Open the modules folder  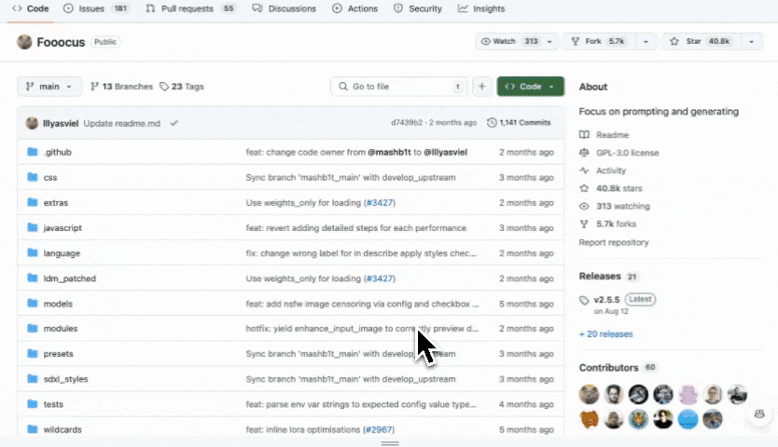tap(60, 329)
